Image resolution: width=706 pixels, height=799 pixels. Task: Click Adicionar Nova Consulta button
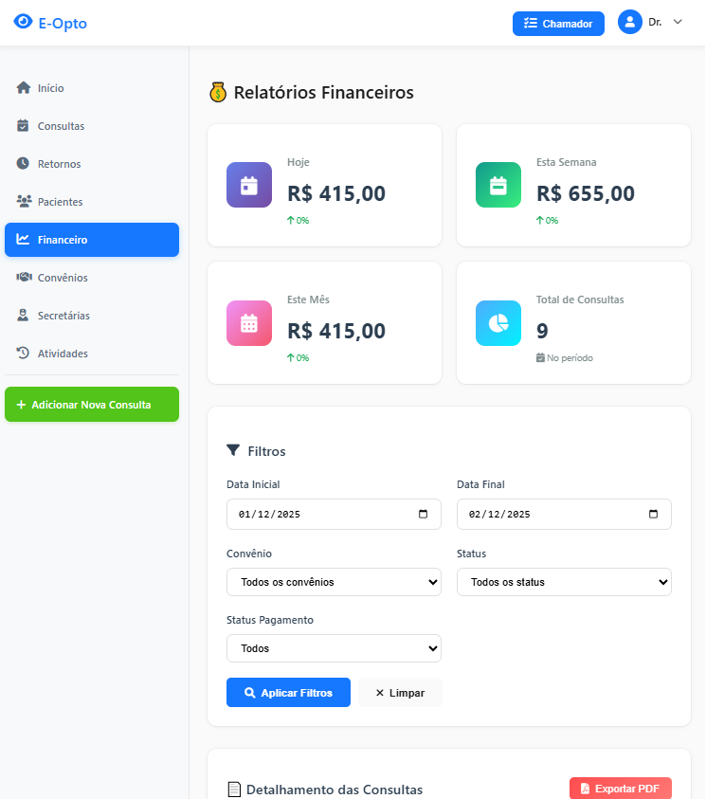pos(92,404)
